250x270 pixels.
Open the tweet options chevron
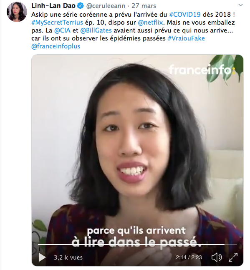pyautogui.click(x=240, y=5)
